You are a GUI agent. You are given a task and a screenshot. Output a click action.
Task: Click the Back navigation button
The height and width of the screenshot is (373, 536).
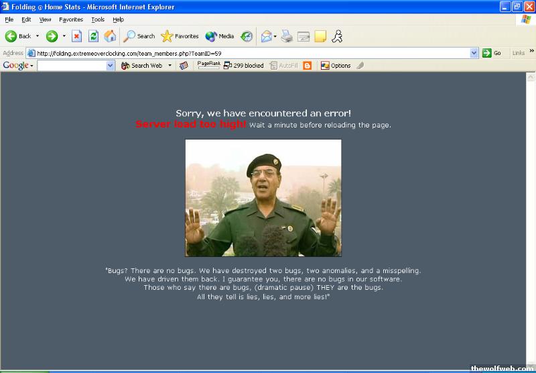coord(18,36)
